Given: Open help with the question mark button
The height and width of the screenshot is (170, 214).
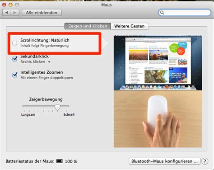Looking at the screenshot, I should pos(205,161).
